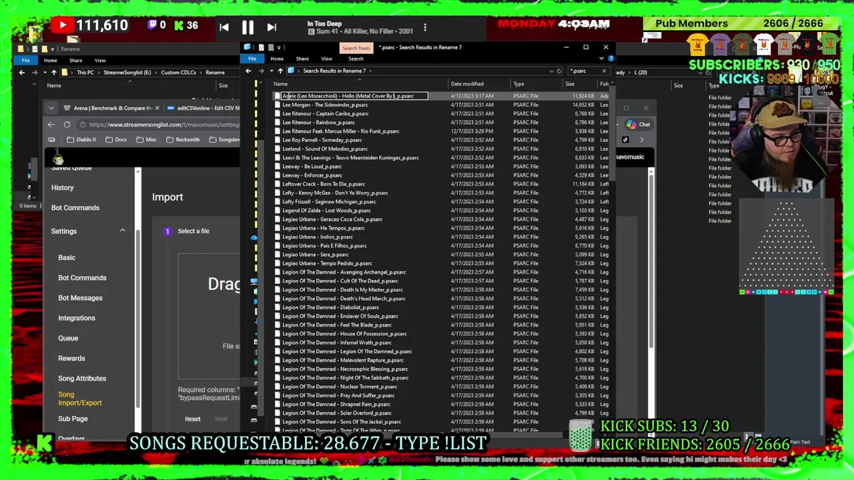Image resolution: width=854 pixels, height=480 pixels.
Task: Open address bar history dropdown in Search Results
Action: (551, 71)
